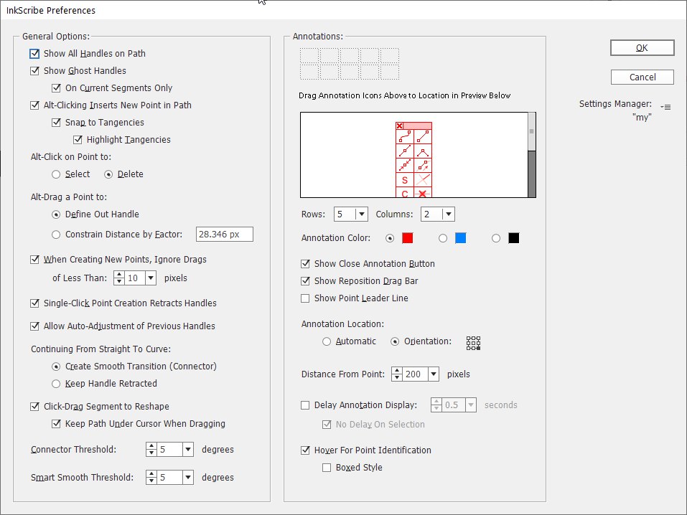The height and width of the screenshot is (515, 687).
Task: Open the Settings Manager menu icon
Action: tap(666, 107)
